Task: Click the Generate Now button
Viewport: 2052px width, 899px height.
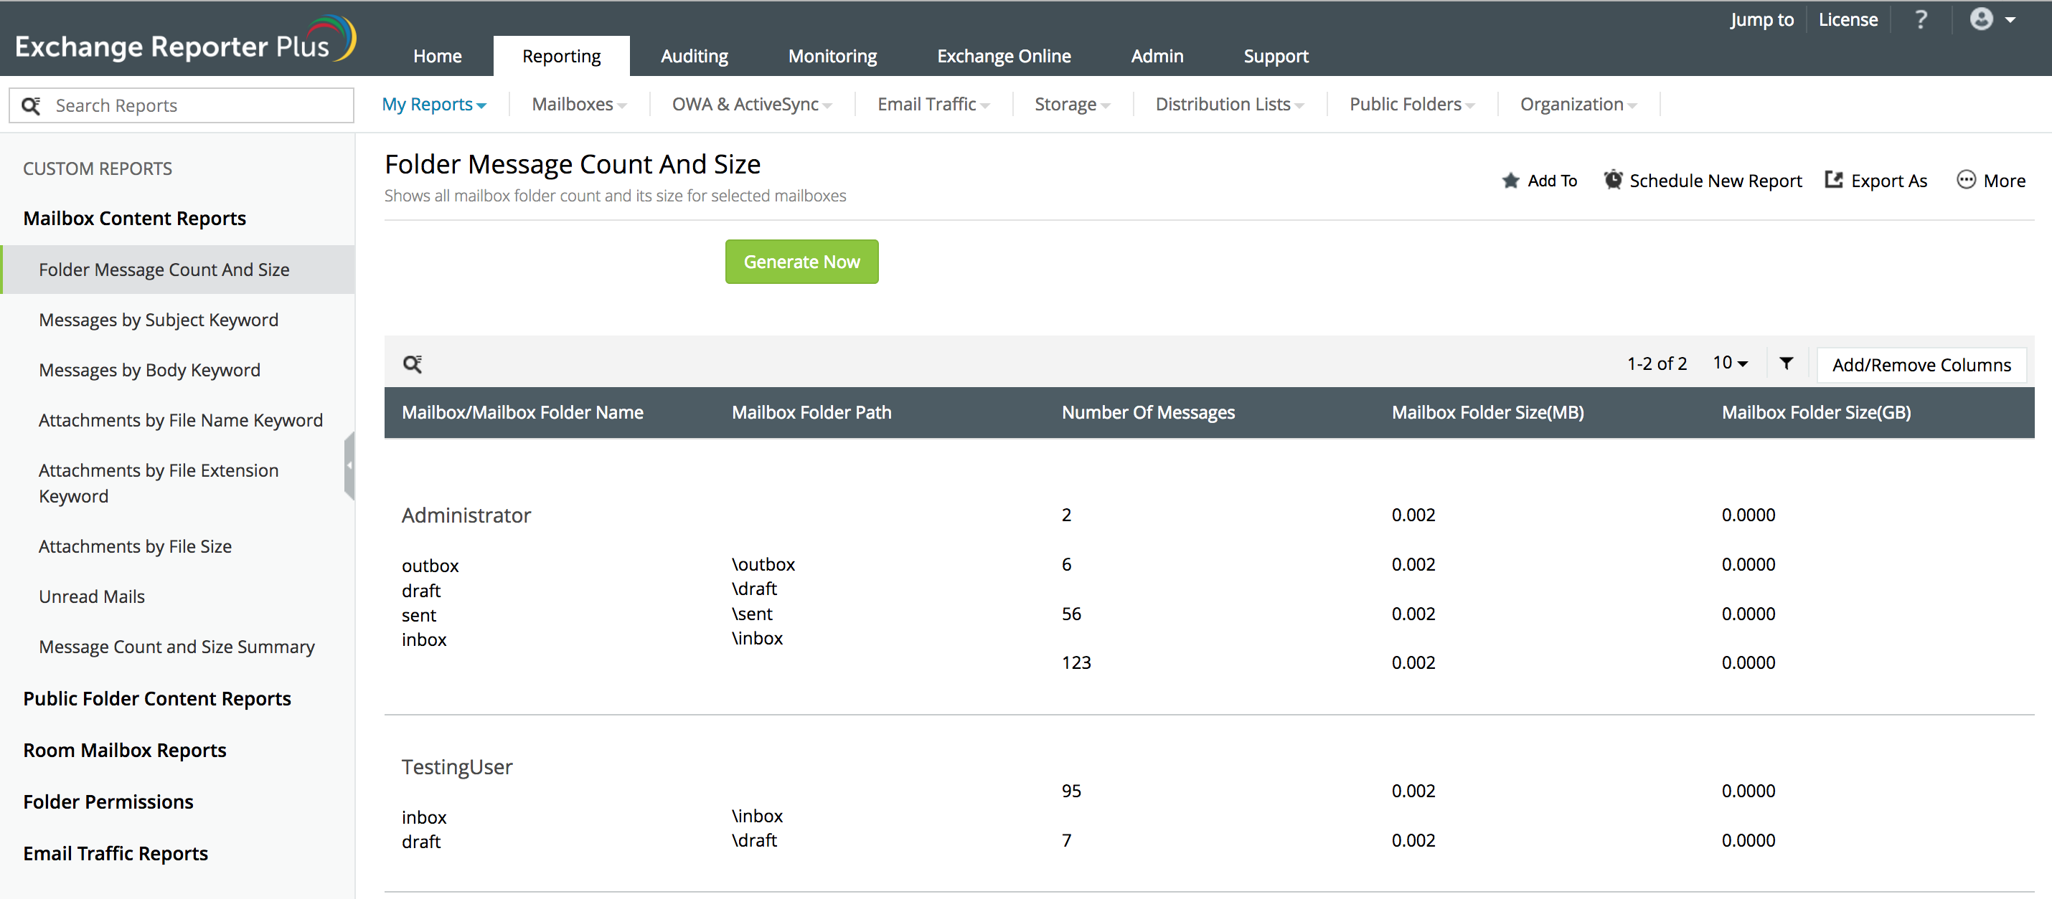Action: click(801, 262)
